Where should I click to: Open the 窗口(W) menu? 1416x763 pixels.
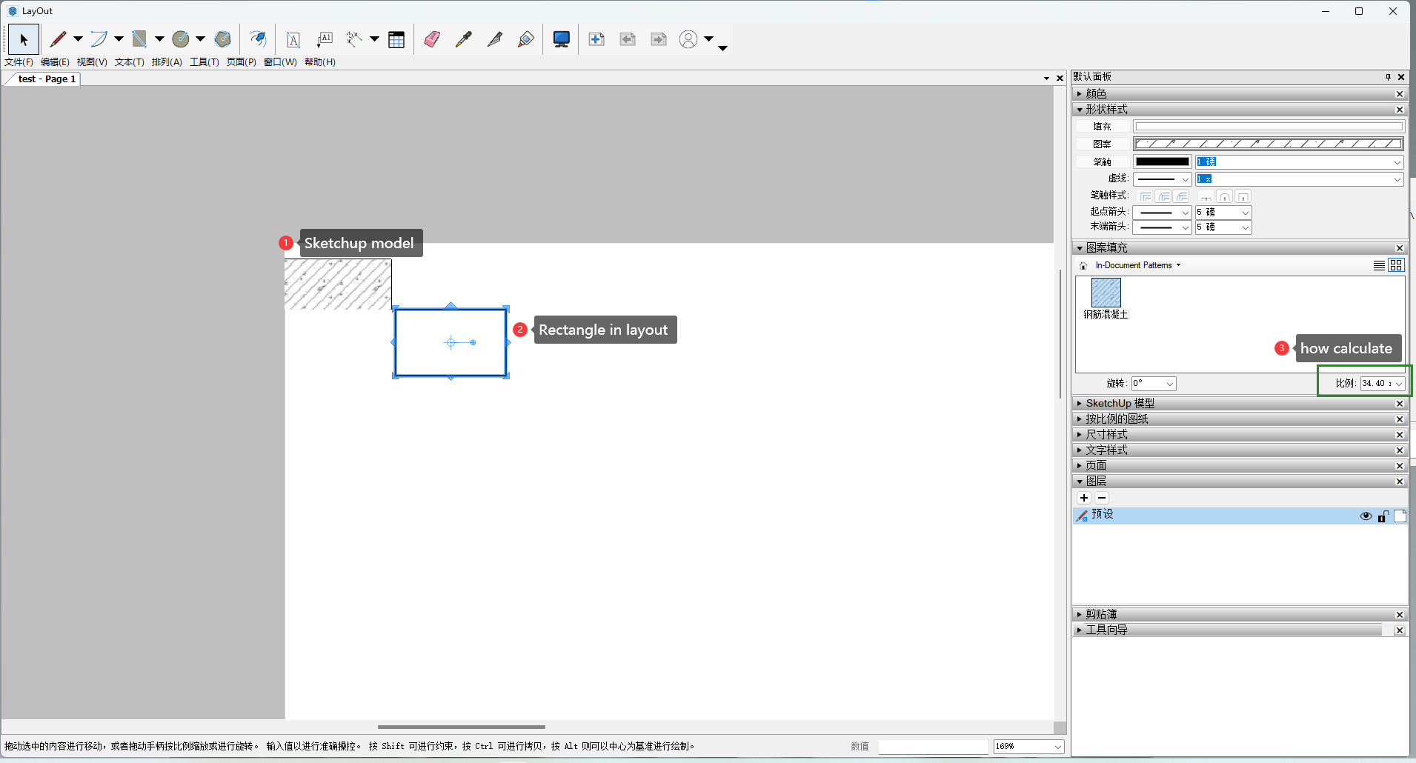point(280,62)
